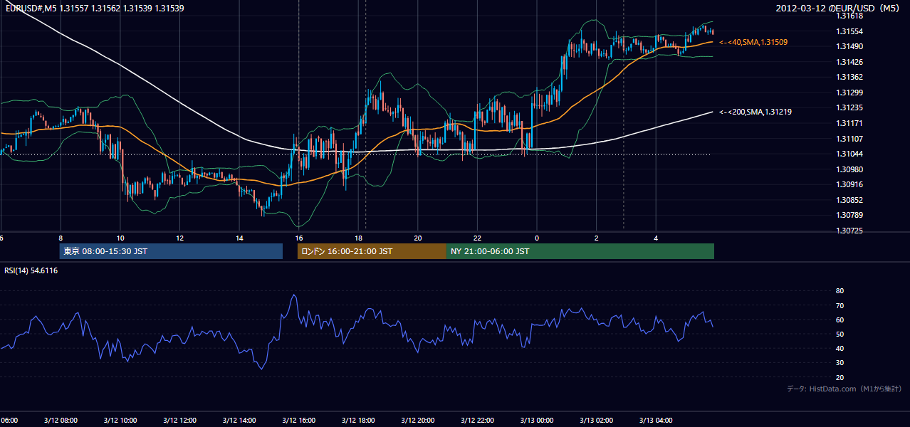
Task: Click price axis value 1.31490
Action: click(x=849, y=46)
